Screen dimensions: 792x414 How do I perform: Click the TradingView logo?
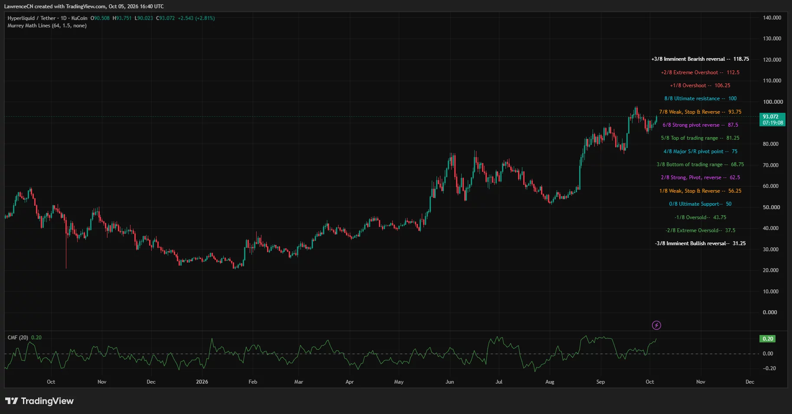39,401
